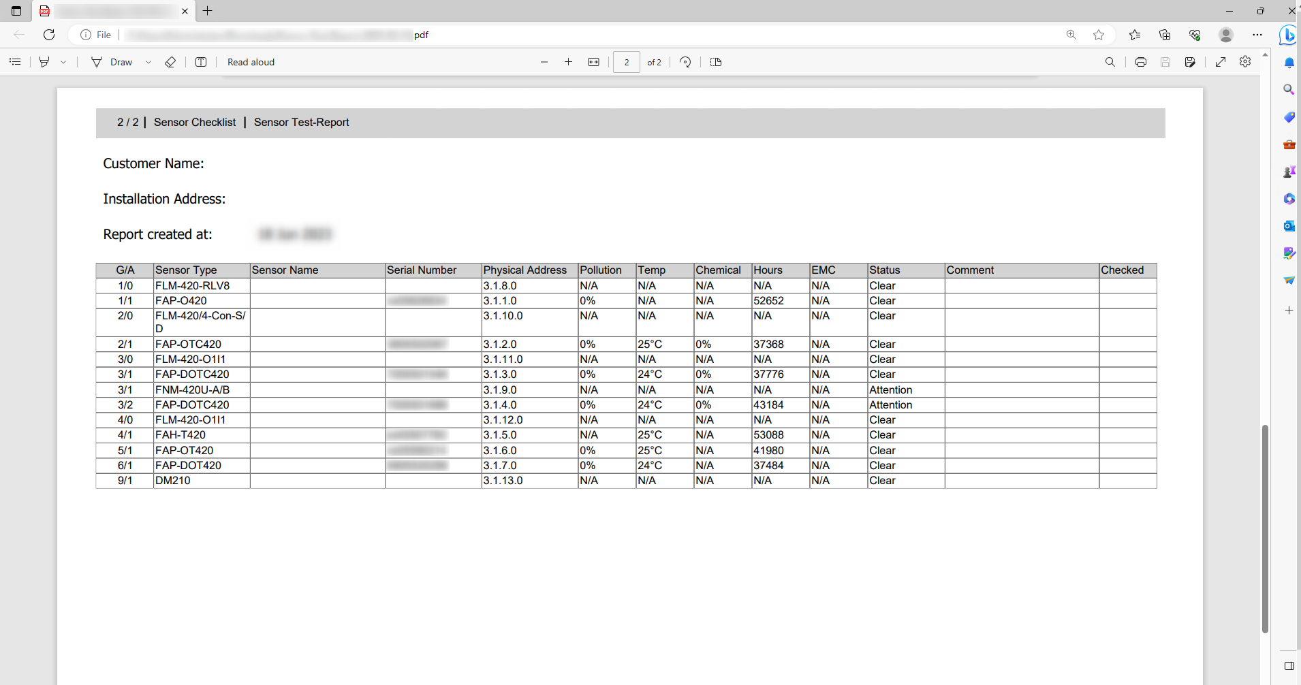Click the Draw tool button
Screen dimensions: 1301x685
[x=112, y=62]
